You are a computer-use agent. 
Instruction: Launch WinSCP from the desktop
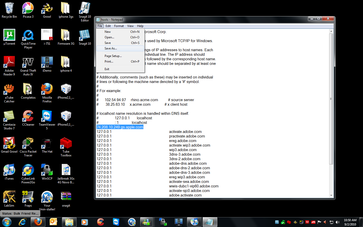pos(47,172)
